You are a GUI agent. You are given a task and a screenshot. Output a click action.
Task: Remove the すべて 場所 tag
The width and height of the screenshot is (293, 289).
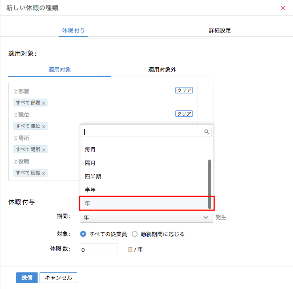pos(44,150)
